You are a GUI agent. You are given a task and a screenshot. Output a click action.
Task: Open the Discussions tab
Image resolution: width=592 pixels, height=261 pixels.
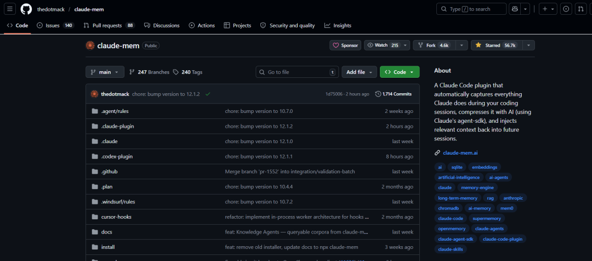click(162, 26)
